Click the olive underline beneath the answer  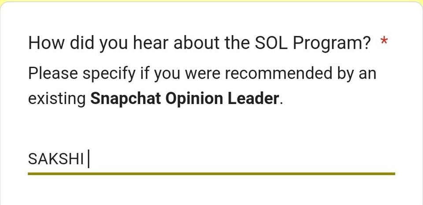pos(211,174)
